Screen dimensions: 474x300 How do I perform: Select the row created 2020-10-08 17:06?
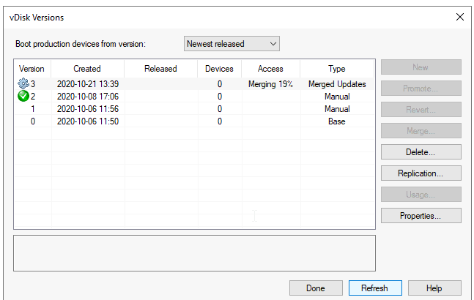point(194,97)
